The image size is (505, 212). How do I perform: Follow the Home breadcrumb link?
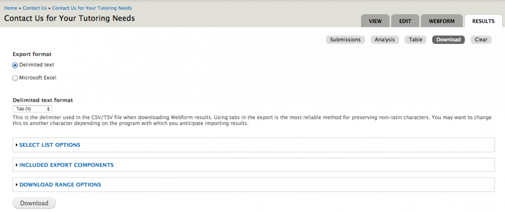[11, 8]
